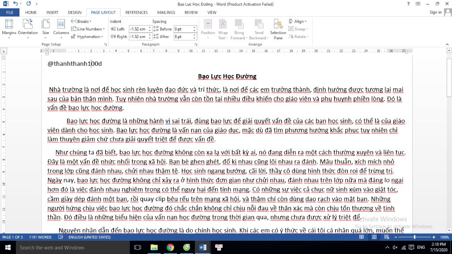
Task: Click the volume icon in system tray
Action: (395, 247)
